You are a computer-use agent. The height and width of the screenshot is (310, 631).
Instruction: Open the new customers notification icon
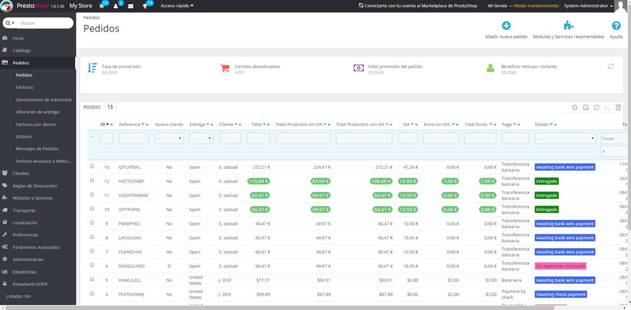[117, 6]
